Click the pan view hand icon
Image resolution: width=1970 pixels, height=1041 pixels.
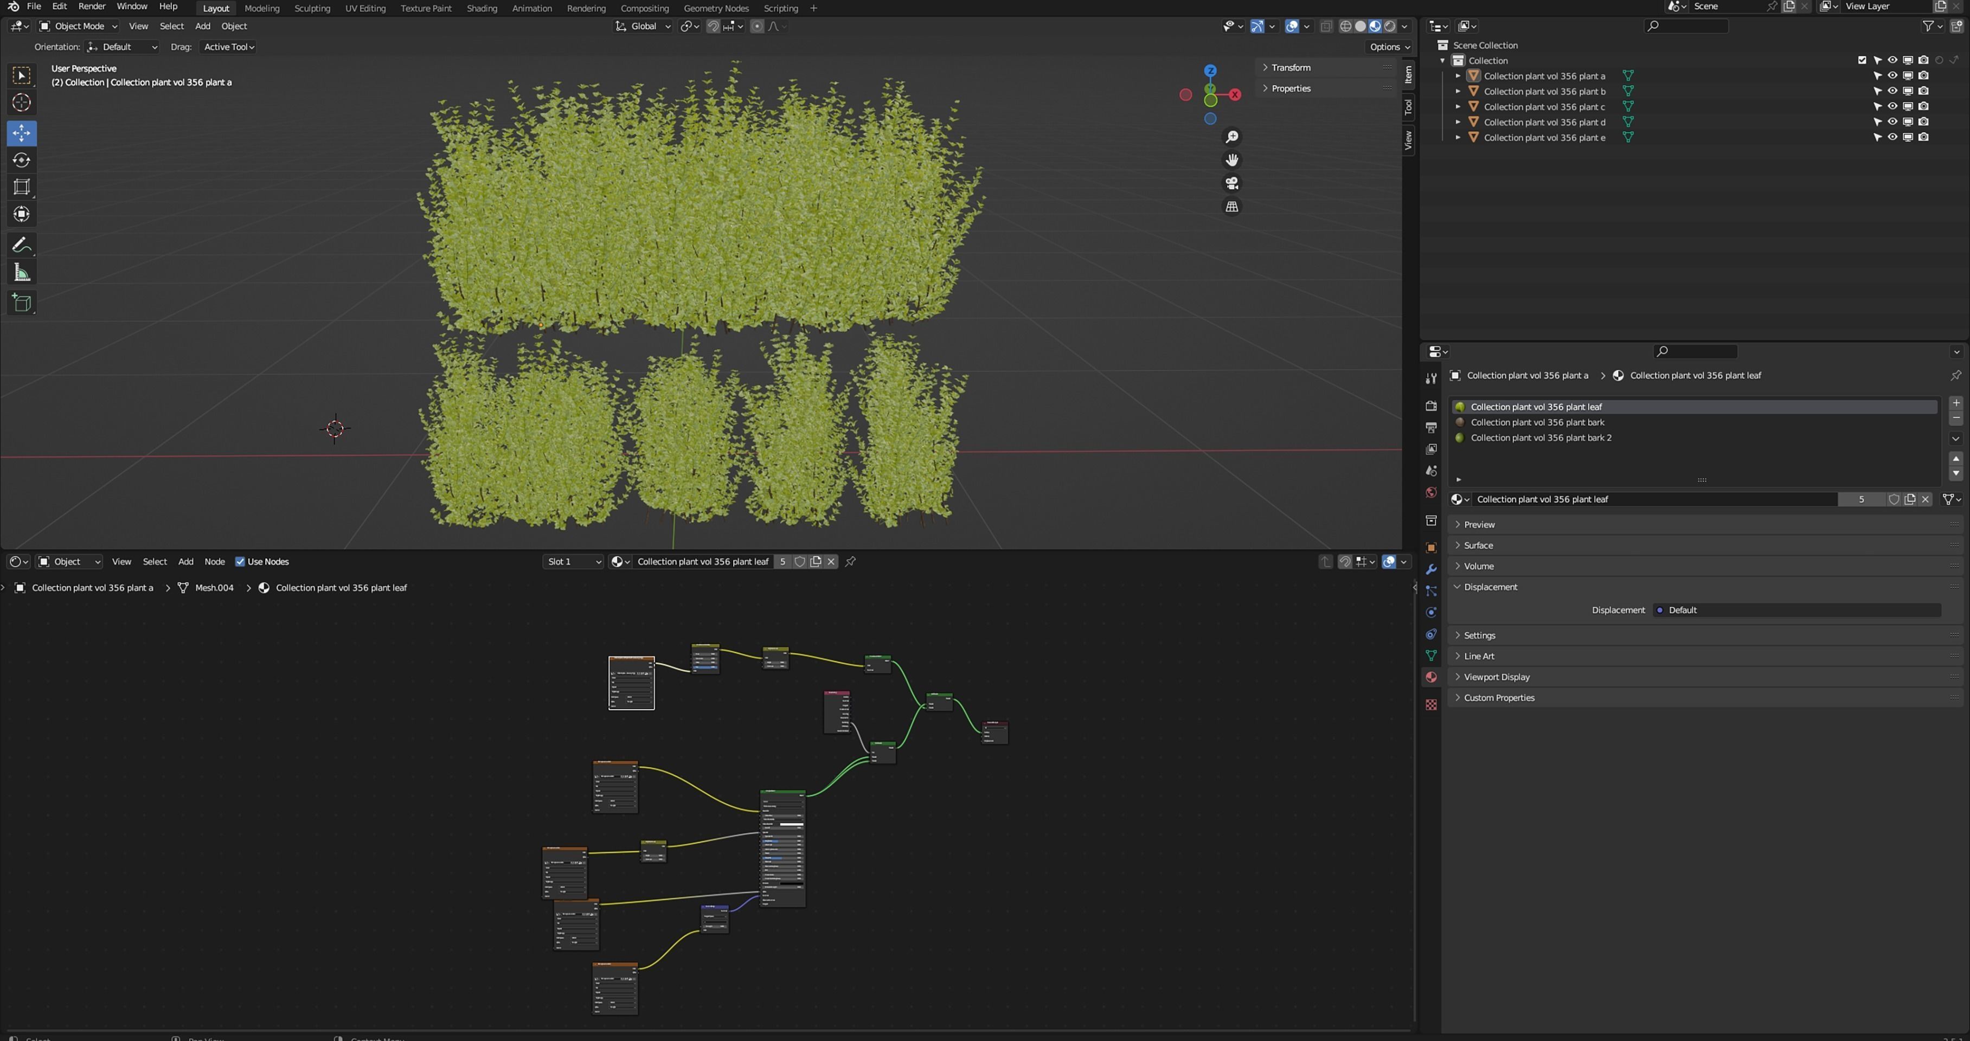[1232, 160]
